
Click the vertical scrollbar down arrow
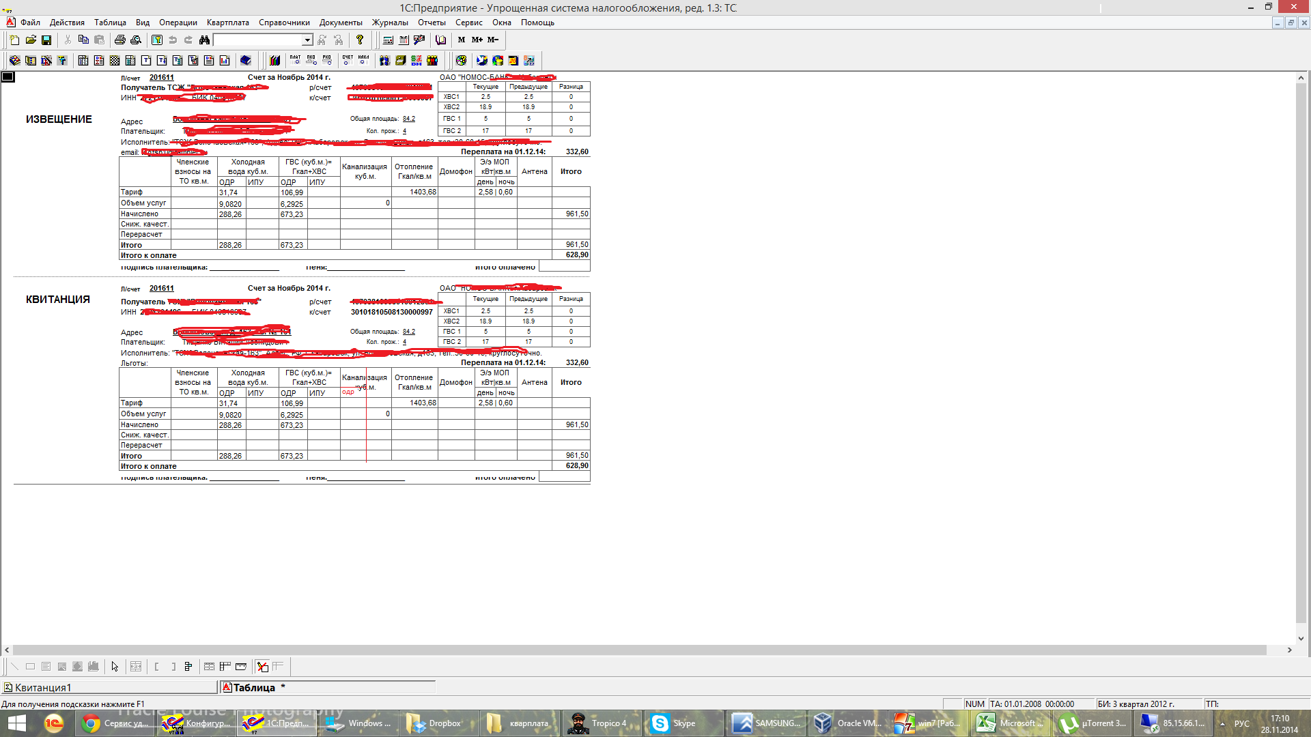pyautogui.click(x=1301, y=639)
